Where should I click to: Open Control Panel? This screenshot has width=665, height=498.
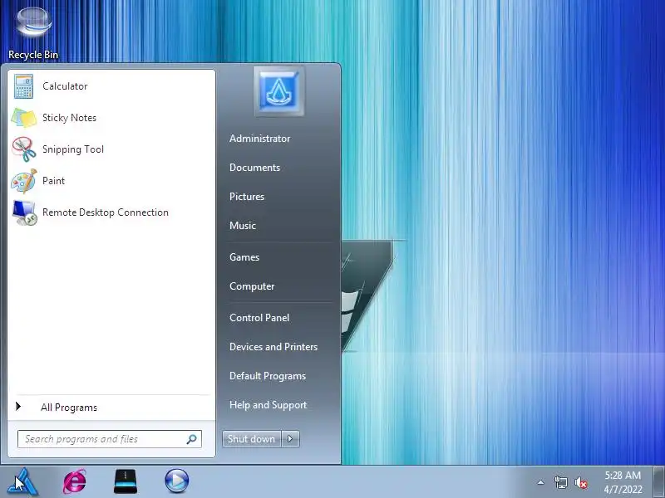(259, 318)
